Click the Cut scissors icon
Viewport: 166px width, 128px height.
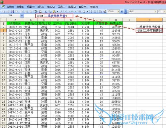coord(45,12)
